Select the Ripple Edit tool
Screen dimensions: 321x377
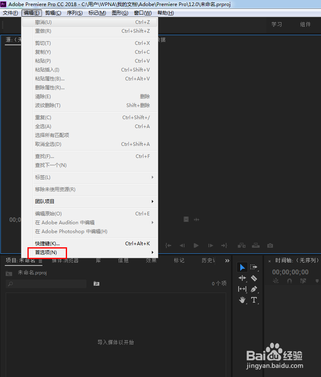pyautogui.click(x=242, y=278)
